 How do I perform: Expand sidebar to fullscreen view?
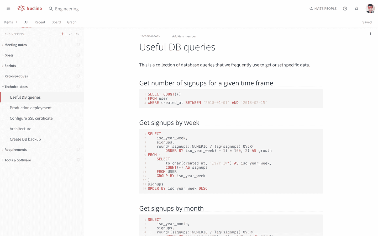pyautogui.click(x=70, y=34)
